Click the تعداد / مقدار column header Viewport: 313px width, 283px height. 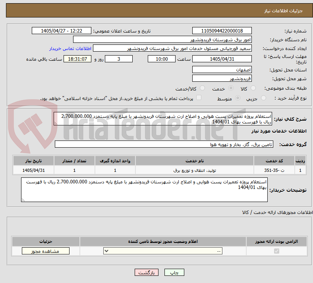[x=74, y=161]
